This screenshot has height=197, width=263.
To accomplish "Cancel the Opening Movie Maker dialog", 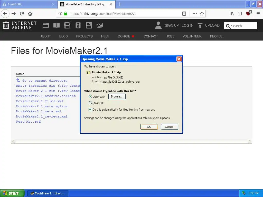I will pyautogui.click(x=170, y=127).
